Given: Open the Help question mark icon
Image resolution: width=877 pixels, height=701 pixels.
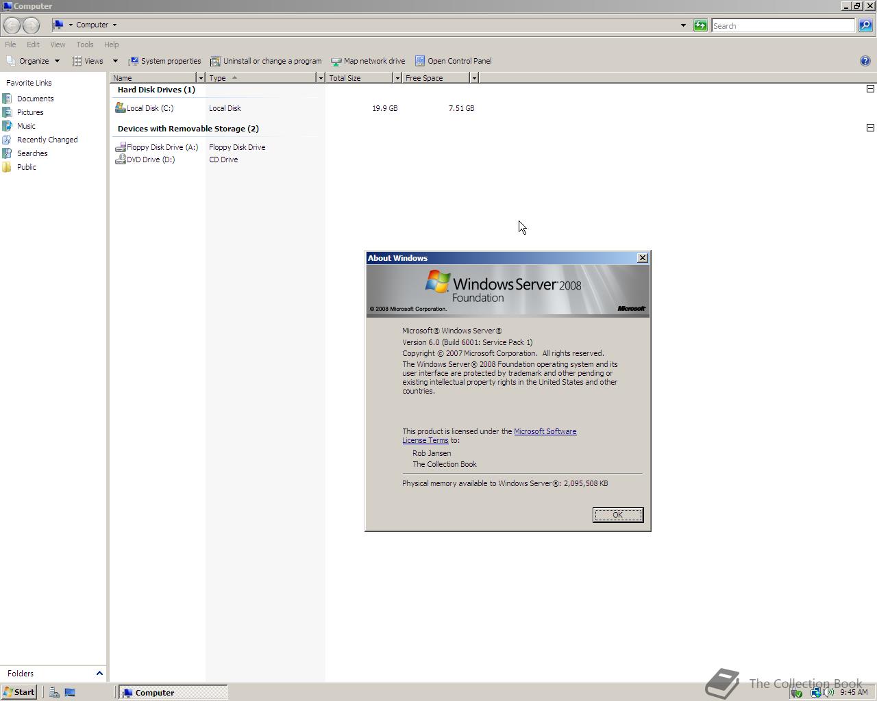Looking at the screenshot, I should coord(865,61).
